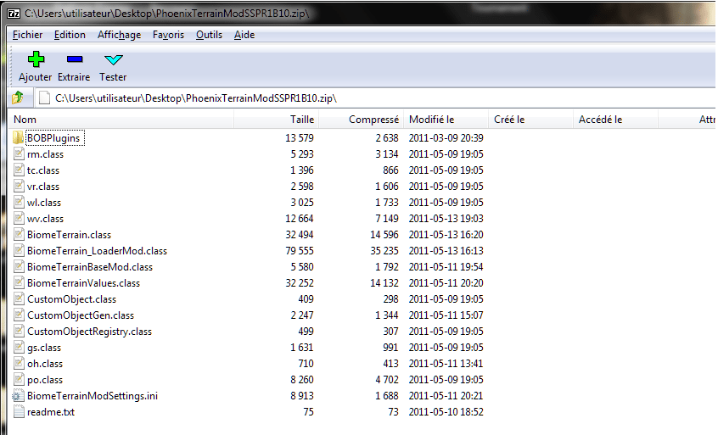Click the partially visible Attr column header
The image size is (718, 435).
[687, 120]
